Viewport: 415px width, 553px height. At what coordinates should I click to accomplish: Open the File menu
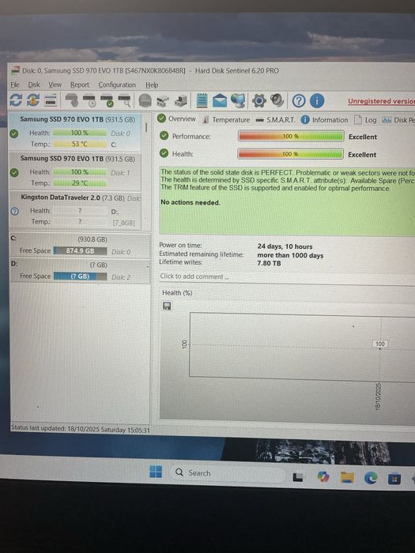tap(15, 85)
